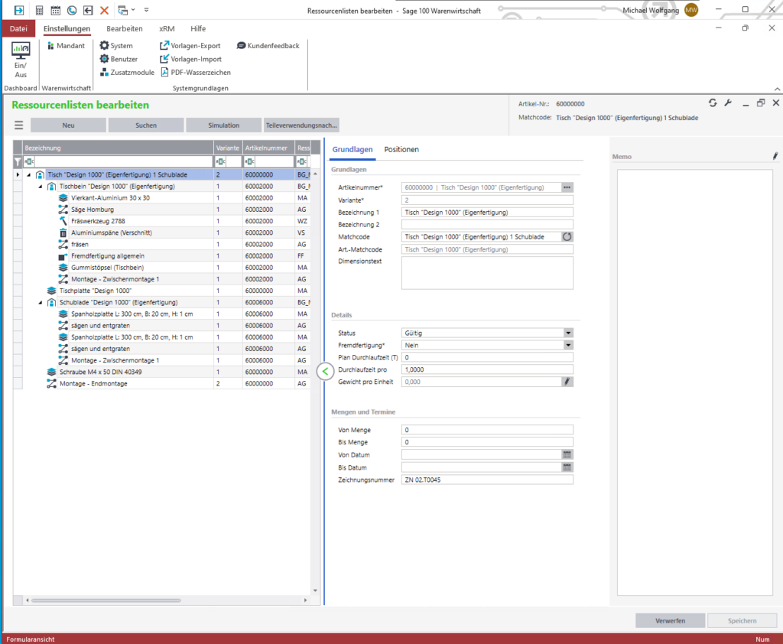This screenshot has width=783, height=644.
Task: Click the wrench icon in the form header
Action: (x=728, y=103)
